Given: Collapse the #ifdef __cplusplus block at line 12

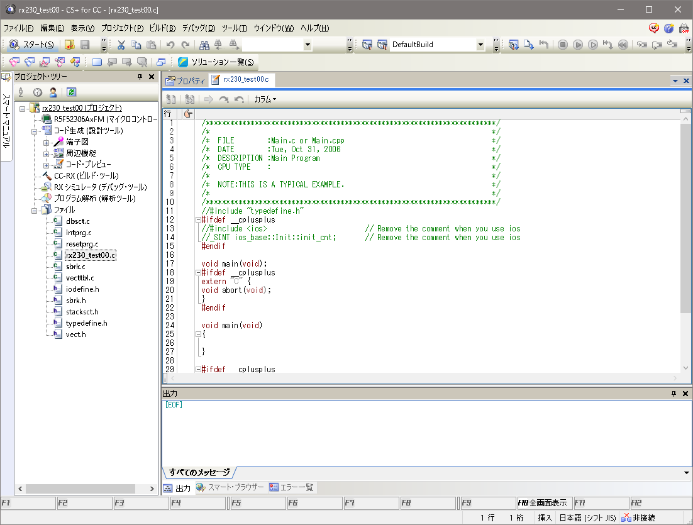Looking at the screenshot, I should tap(197, 220).
